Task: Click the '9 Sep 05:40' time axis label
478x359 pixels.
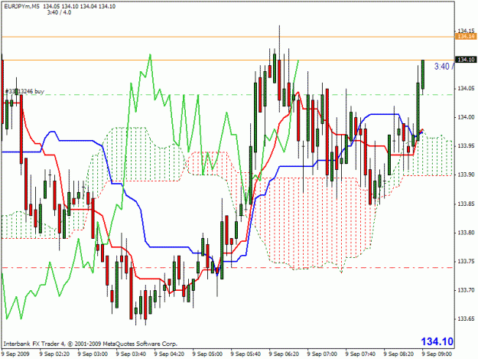Action: point(246,354)
